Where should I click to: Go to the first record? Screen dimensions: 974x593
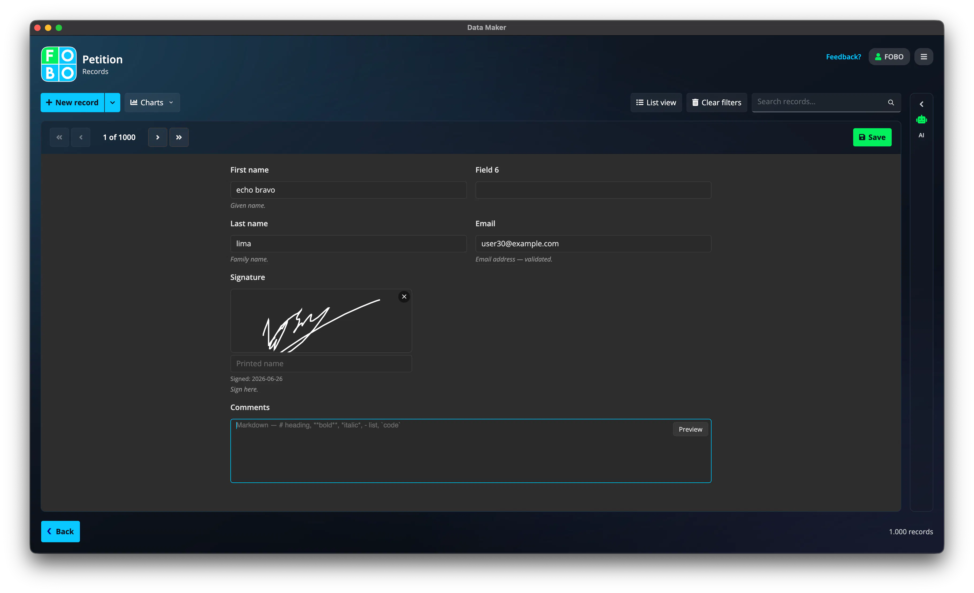(59, 137)
